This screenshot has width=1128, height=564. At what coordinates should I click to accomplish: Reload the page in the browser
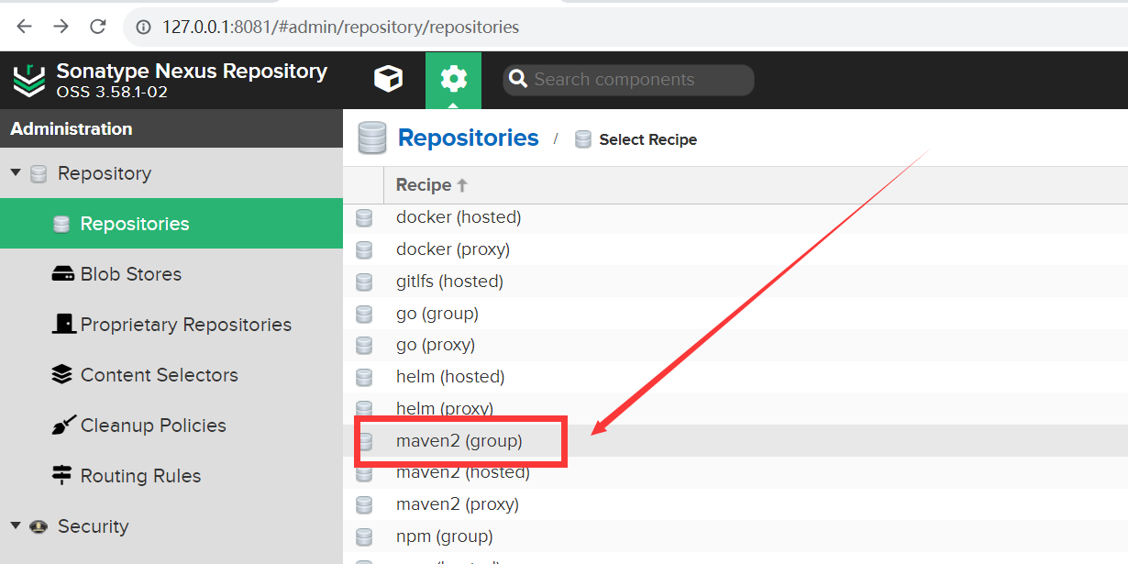(97, 27)
